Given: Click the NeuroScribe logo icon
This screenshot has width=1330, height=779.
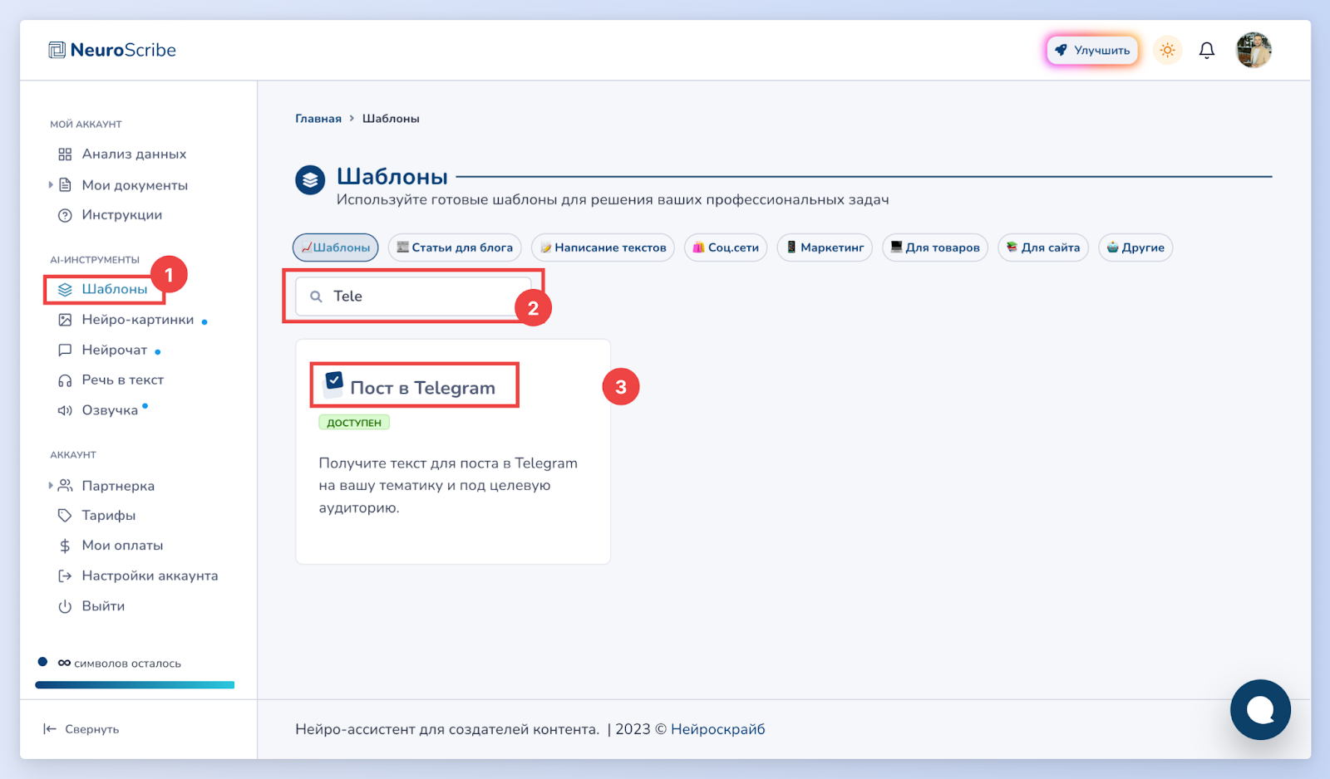Looking at the screenshot, I should pos(57,50).
